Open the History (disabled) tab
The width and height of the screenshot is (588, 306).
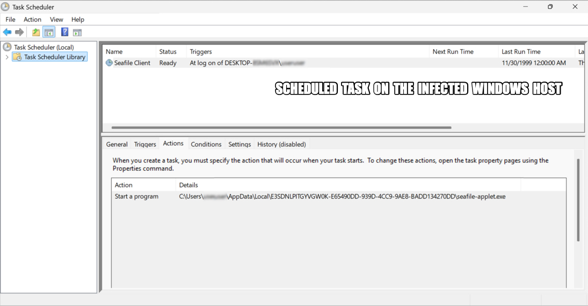(281, 144)
